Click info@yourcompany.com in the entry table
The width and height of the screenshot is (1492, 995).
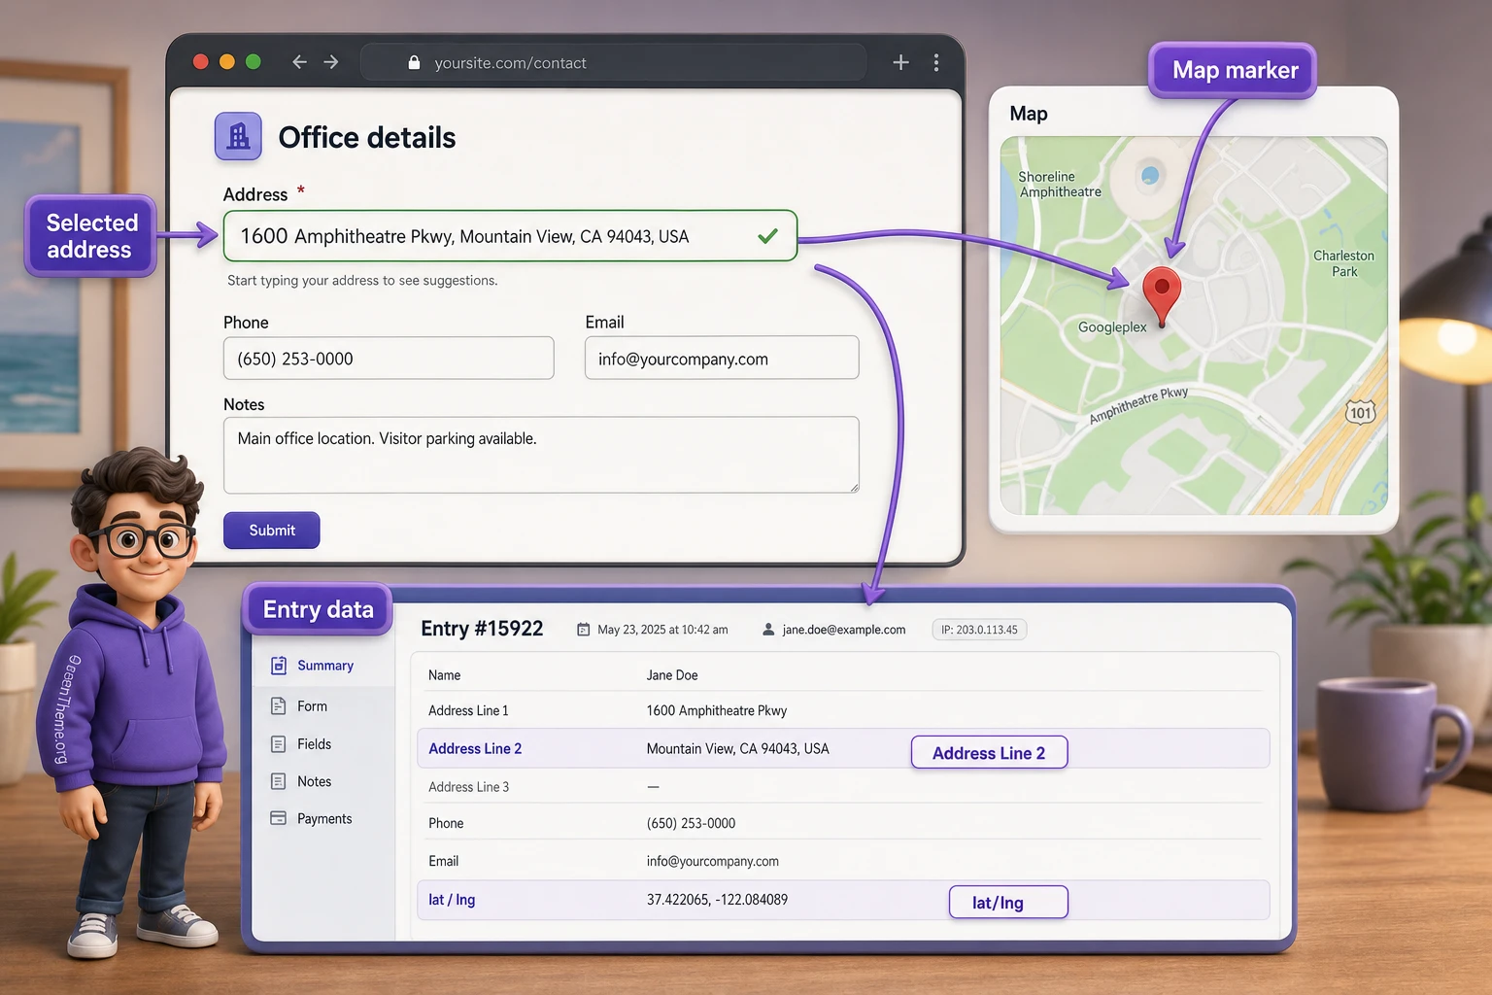(x=713, y=862)
